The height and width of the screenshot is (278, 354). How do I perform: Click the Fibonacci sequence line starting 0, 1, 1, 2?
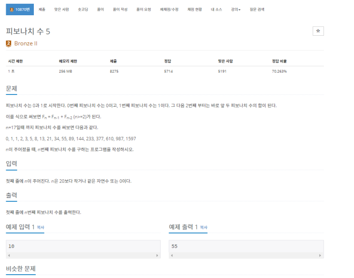pos(71,139)
